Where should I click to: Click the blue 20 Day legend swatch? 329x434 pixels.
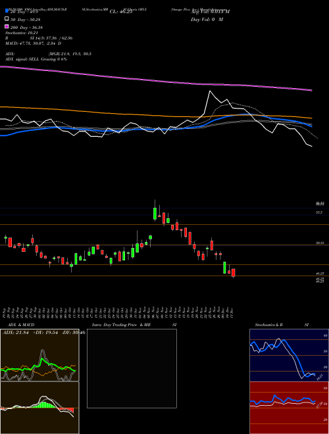point(7,11)
